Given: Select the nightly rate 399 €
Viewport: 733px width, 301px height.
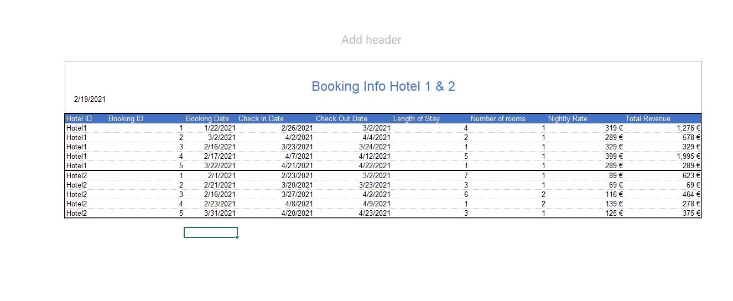Looking at the screenshot, I should tap(614, 156).
